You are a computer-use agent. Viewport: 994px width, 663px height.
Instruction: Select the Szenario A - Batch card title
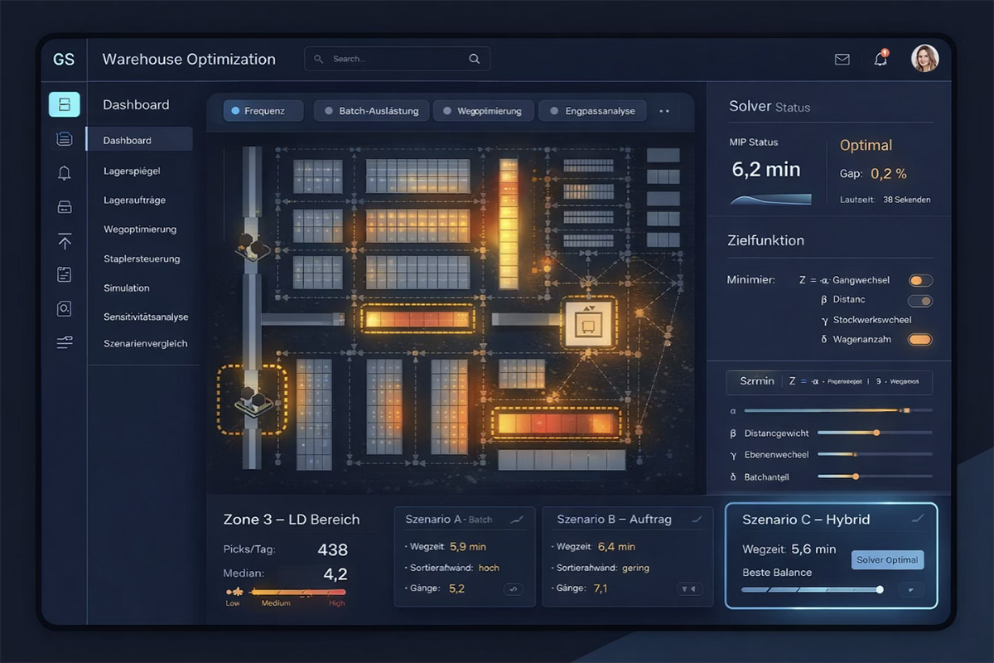448,520
